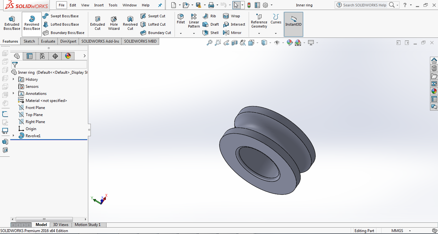Expand the Revolve1 feature node
This screenshot has width=438, height=234.
point(13,136)
